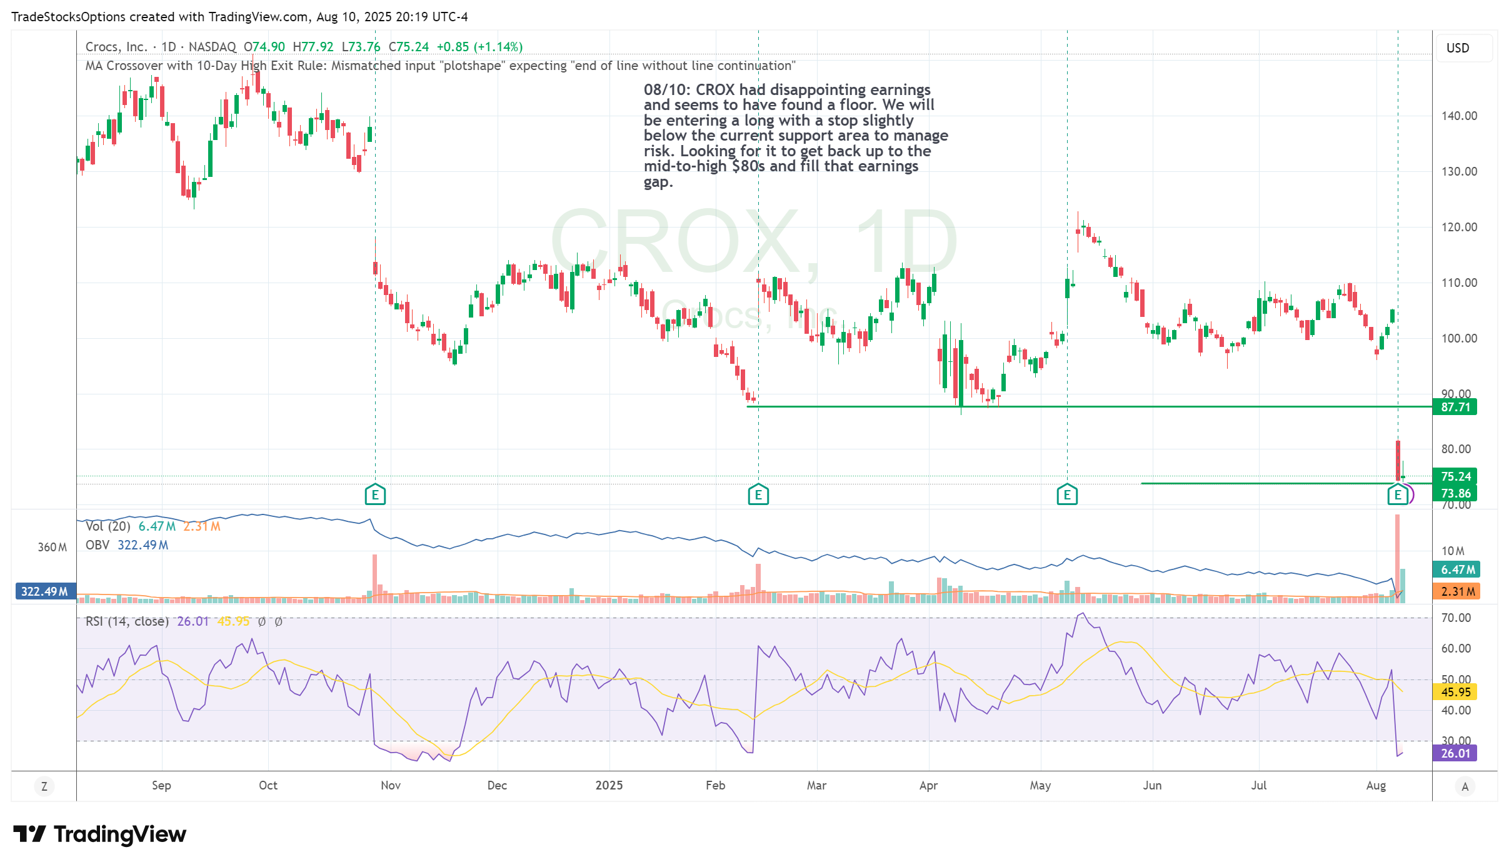
Task: Open the May earnings E marker
Action: [x=1067, y=495]
